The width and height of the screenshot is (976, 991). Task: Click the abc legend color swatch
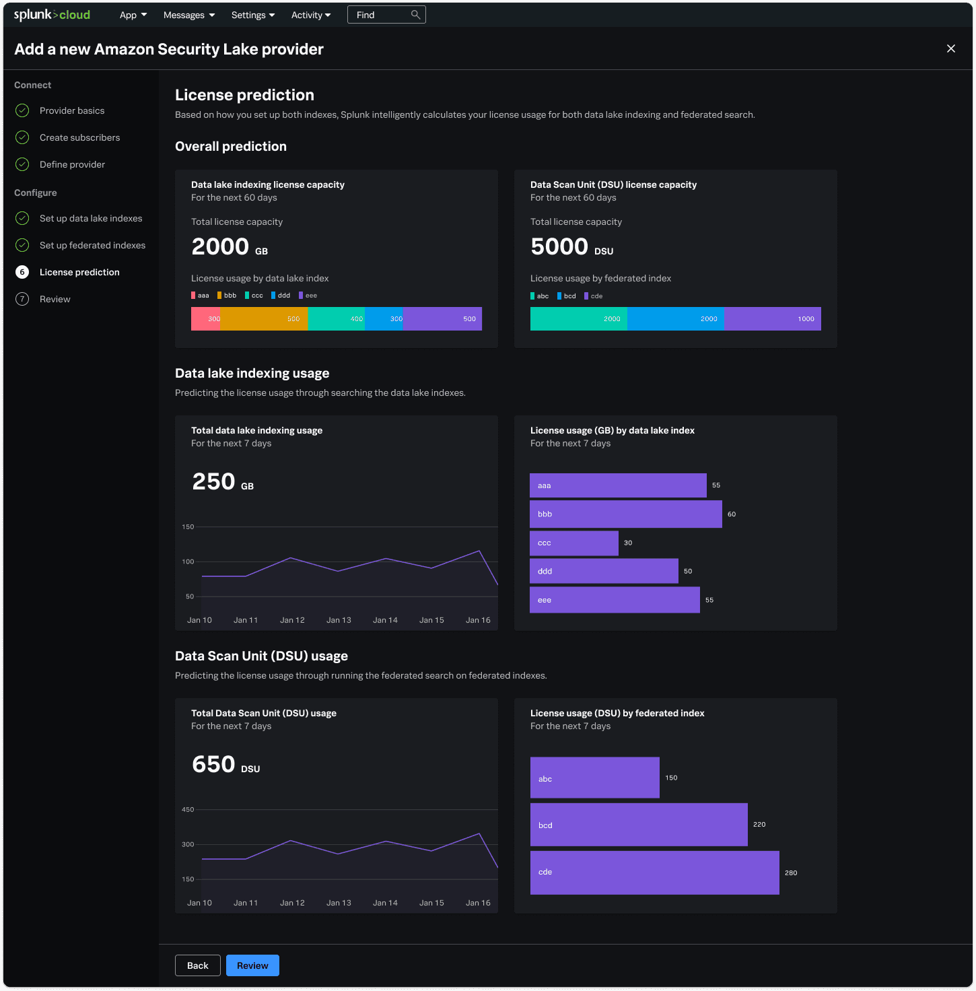[532, 296]
